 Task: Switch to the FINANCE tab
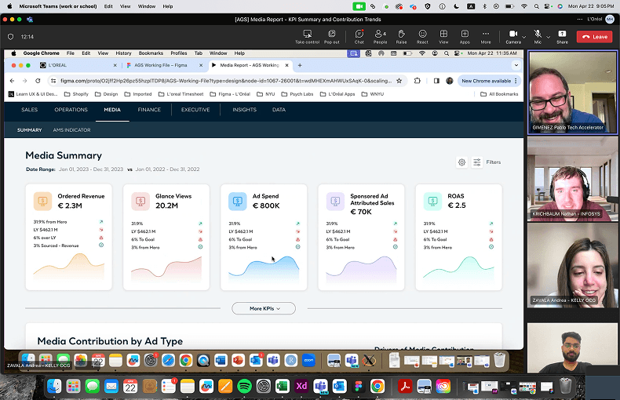[149, 110]
